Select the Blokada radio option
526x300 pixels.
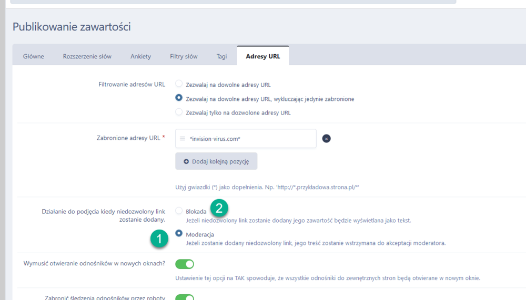(x=179, y=211)
